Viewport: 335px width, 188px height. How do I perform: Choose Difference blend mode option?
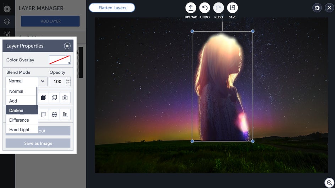(x=22, y=120)
